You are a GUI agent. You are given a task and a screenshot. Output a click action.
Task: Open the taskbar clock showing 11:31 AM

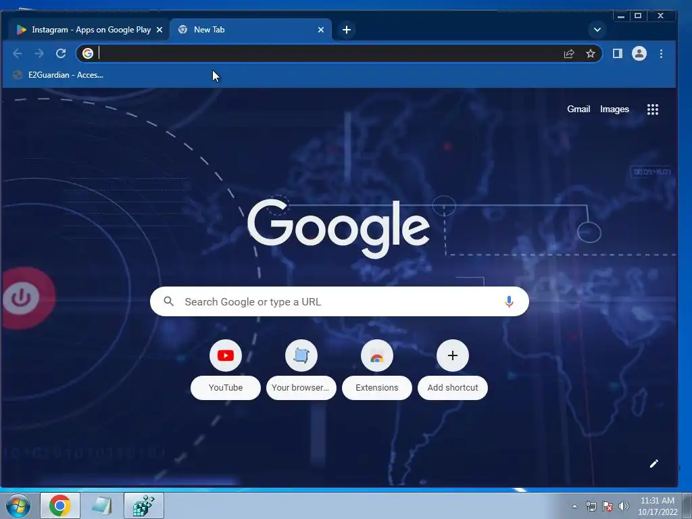click(657, 505)
